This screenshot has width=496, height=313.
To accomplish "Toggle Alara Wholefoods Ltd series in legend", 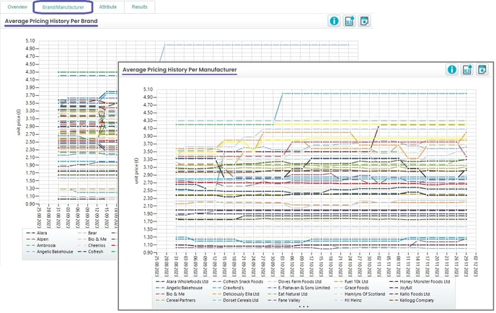I will point(182,281).
